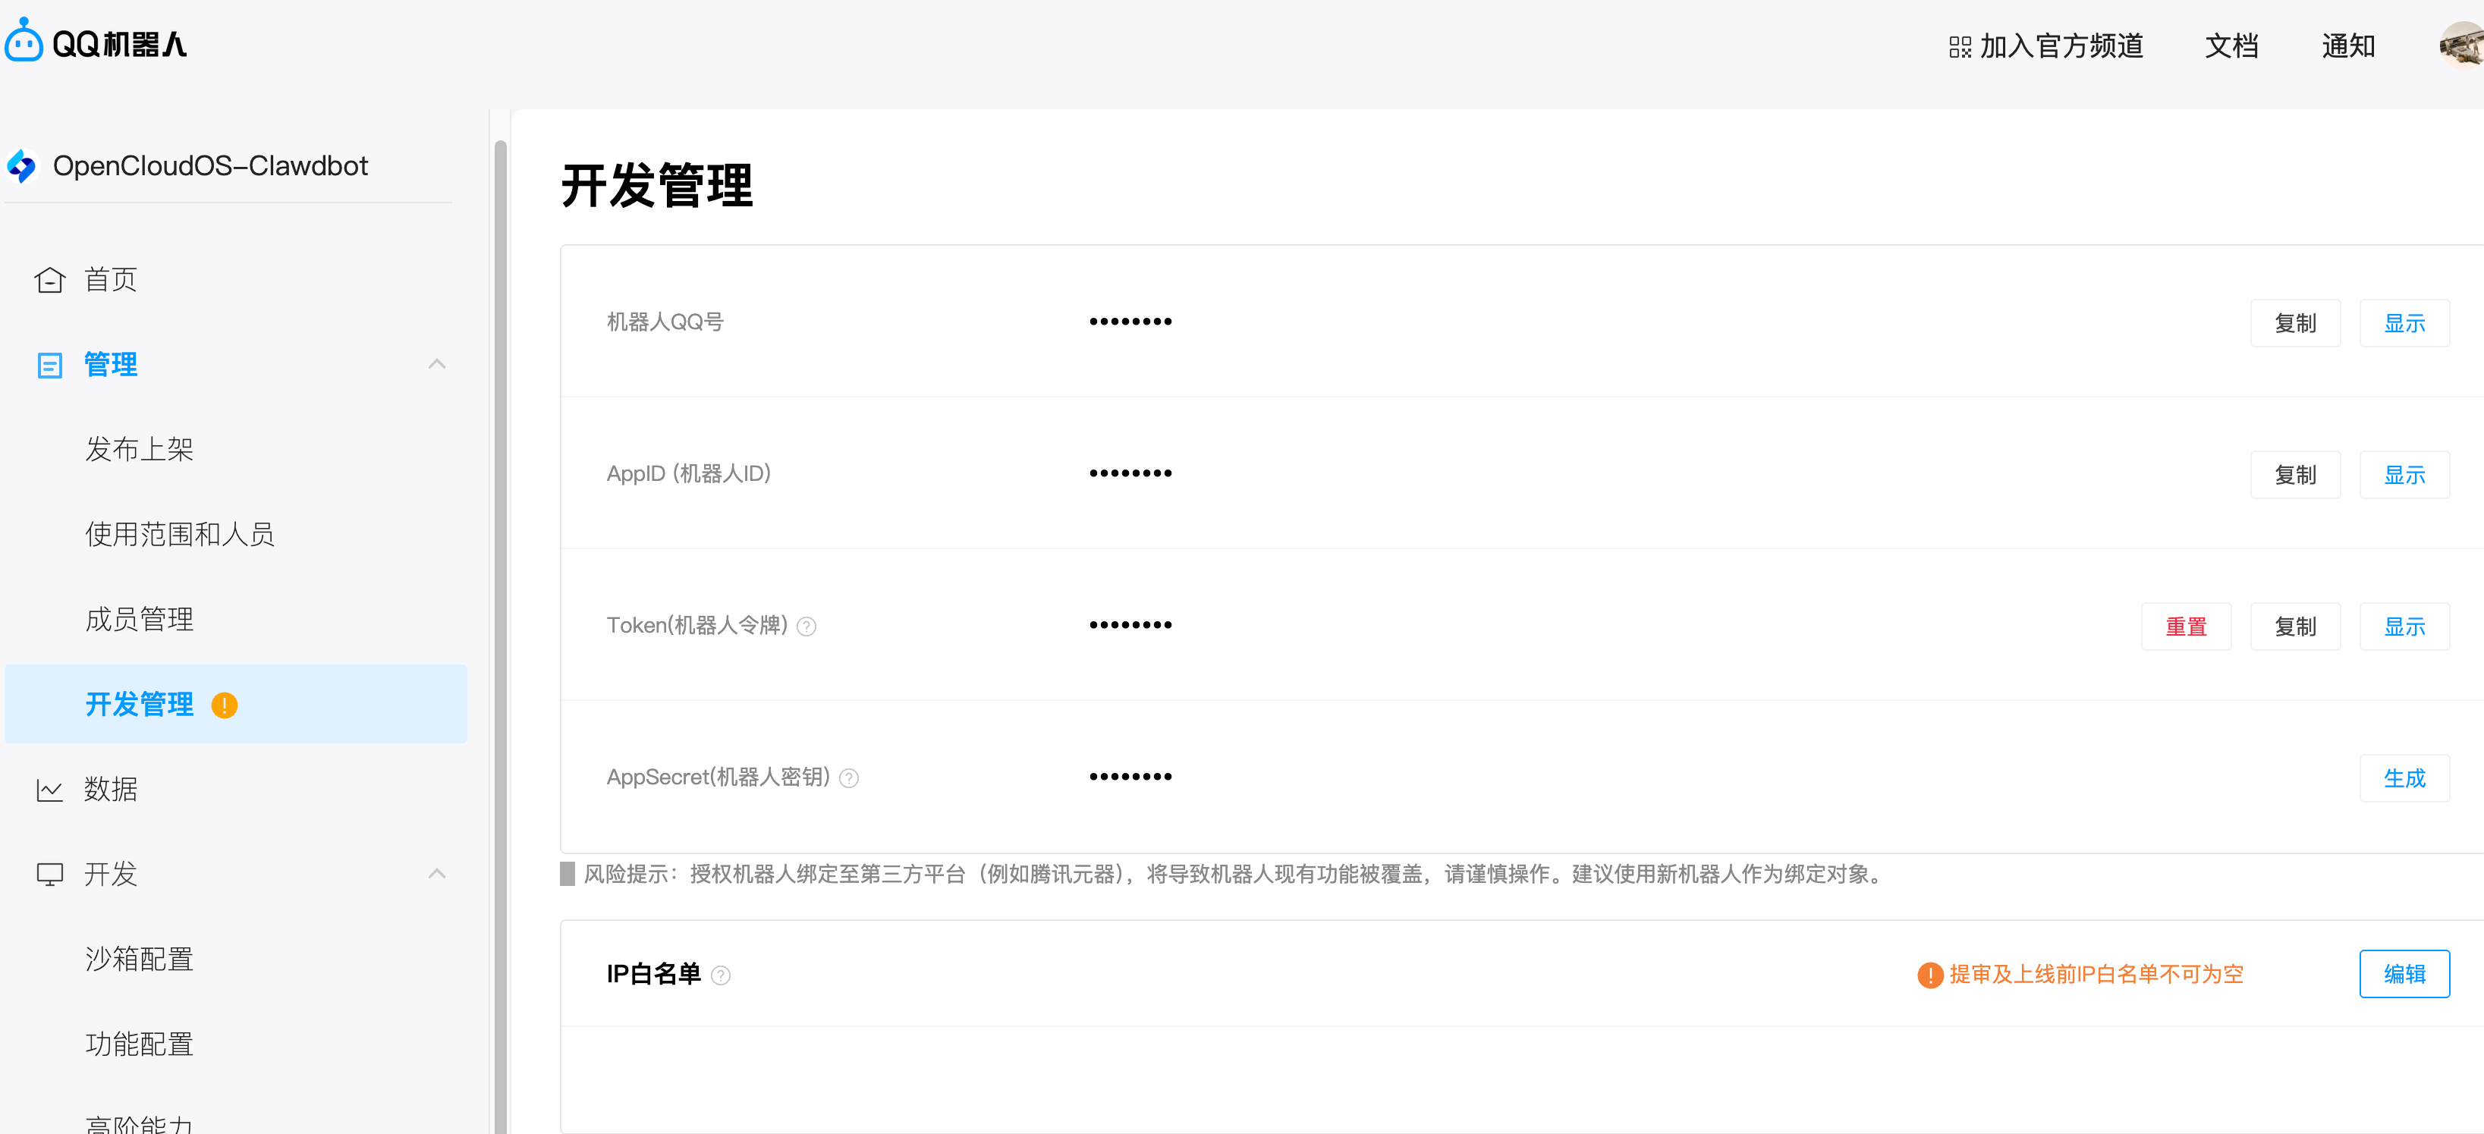This screenshot has width=2484, height=1134.
Task: Open 发布上架 in the sidebar
Action: click(139, 449)
